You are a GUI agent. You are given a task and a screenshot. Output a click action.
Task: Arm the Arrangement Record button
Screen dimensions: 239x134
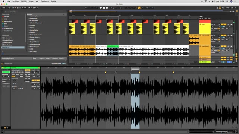pyautogui.click(x=107, y=8)
